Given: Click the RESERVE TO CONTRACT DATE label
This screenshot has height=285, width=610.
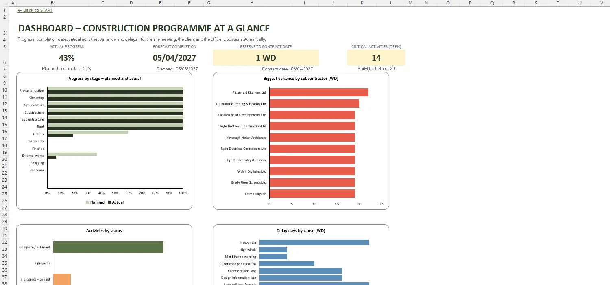Looking at the screenshot, I should (x=266, y=47).
